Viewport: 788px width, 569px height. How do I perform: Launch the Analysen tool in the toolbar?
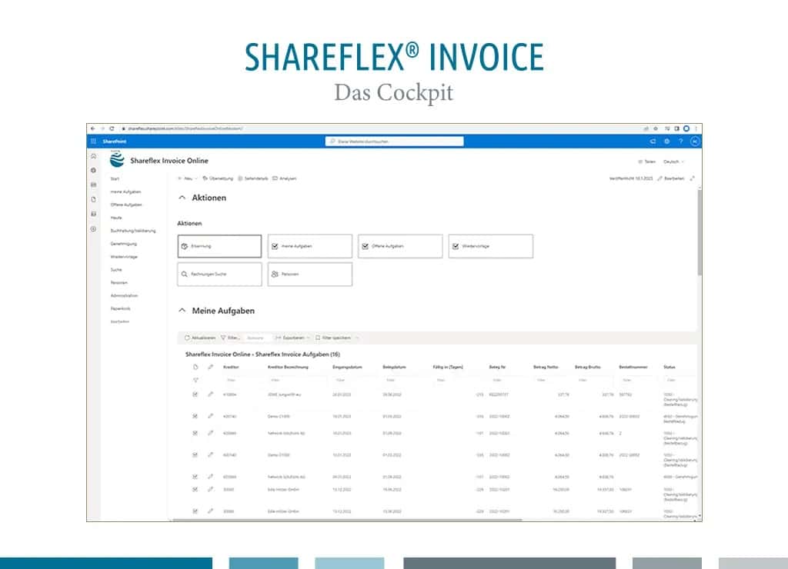click(285, 178)
